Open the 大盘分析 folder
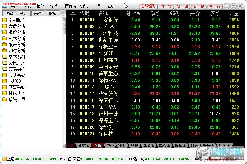This screenshot has height=164, width=247. point(17,26)
